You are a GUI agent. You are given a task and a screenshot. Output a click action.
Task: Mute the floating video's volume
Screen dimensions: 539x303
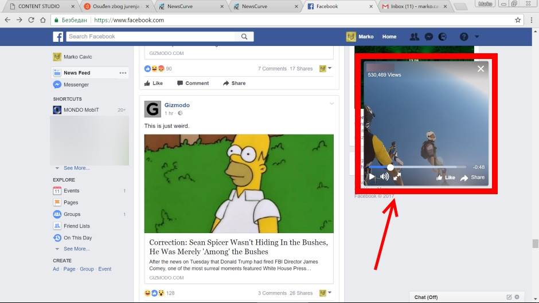(384, 177)
